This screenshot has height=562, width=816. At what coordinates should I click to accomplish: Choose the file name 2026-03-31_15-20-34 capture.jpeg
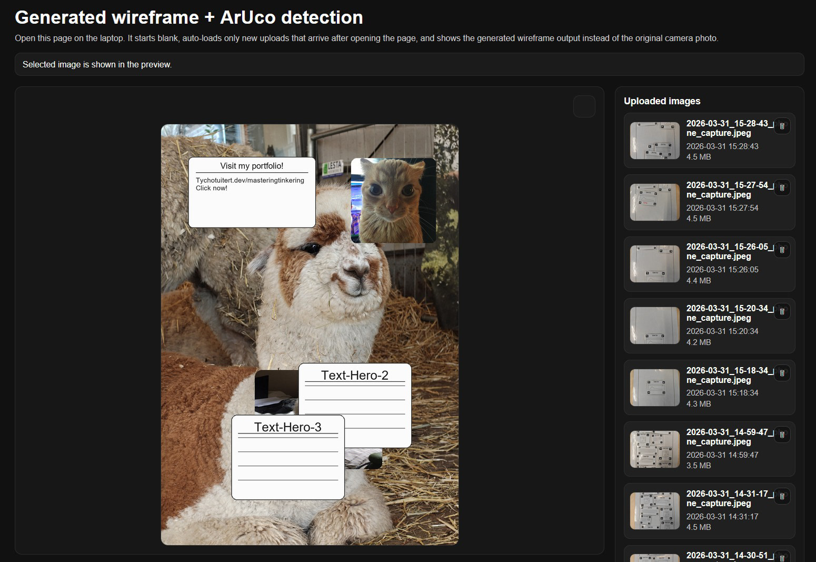pyautogui.click(x=730, y=313)
